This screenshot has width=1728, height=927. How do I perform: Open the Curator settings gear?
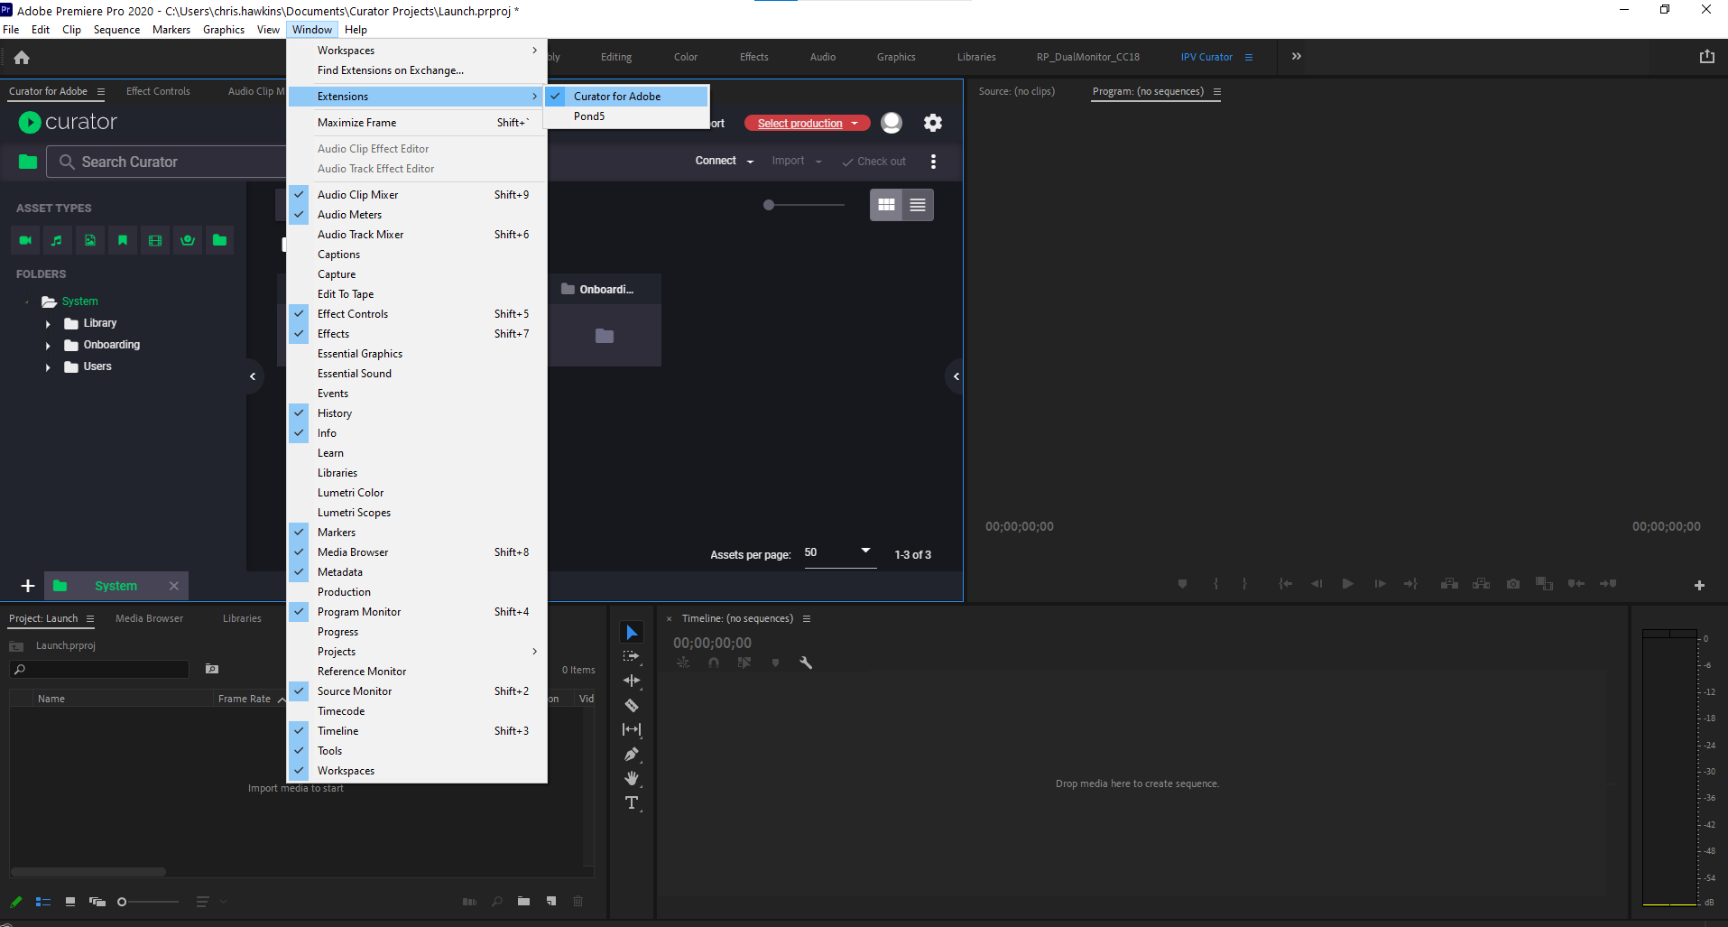coord(933,123)
